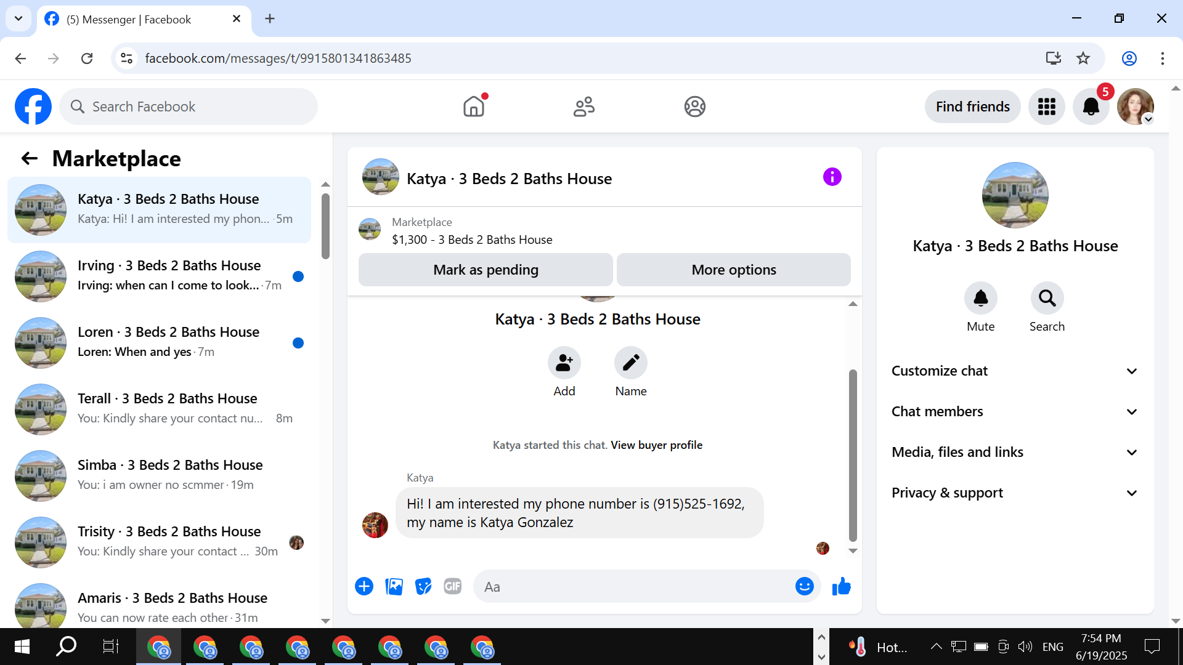
Task: Go back to the previous page in Chrome
Action: [x=20, y=58]
